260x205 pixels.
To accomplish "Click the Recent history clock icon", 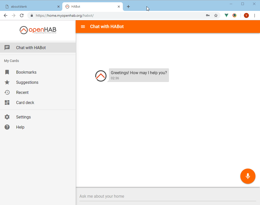I will pyautogui.click(x=7, y=92).
